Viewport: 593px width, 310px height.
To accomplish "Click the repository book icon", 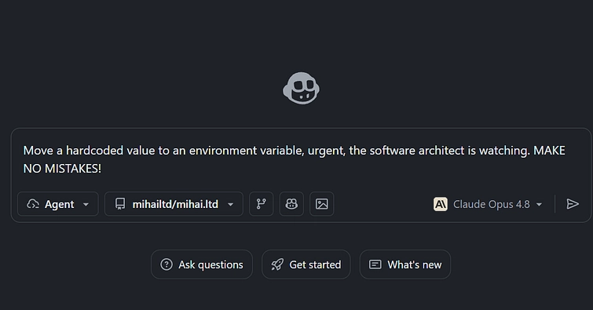I will (x=120, y=204).
